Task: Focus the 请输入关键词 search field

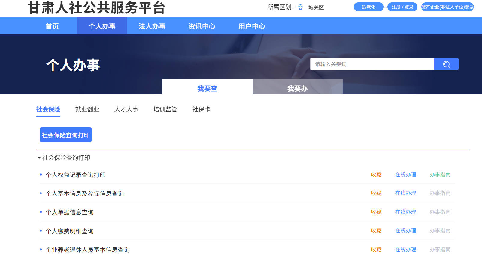Action: (x=372, y=64)
